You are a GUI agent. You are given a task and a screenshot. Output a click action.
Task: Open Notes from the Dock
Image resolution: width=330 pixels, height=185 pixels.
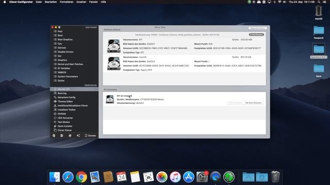(x=135, y=177)
